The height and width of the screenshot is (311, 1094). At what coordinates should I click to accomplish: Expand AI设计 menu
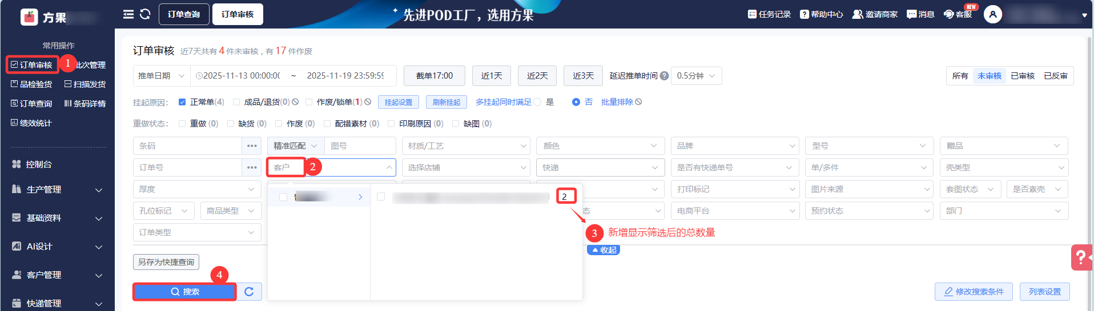click(57, 246)
